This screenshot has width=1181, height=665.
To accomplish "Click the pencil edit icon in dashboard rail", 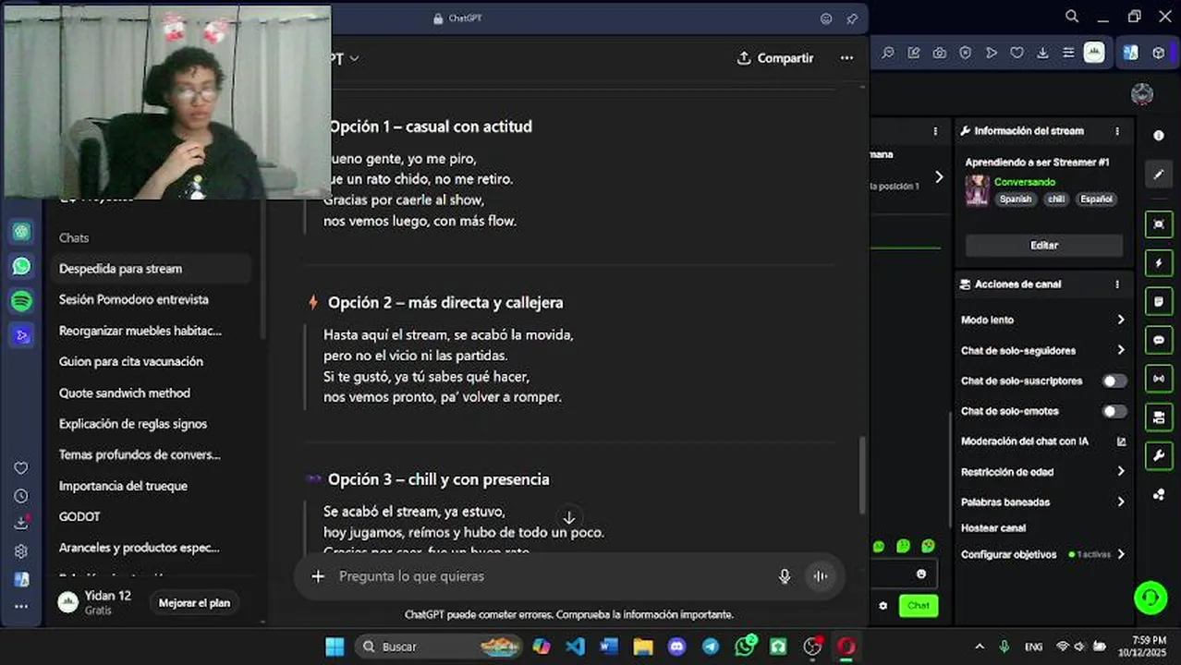I will coord(1159,174).
